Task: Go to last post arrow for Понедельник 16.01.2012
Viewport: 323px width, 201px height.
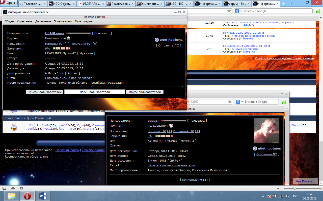Action: click(x=269, y=46)
